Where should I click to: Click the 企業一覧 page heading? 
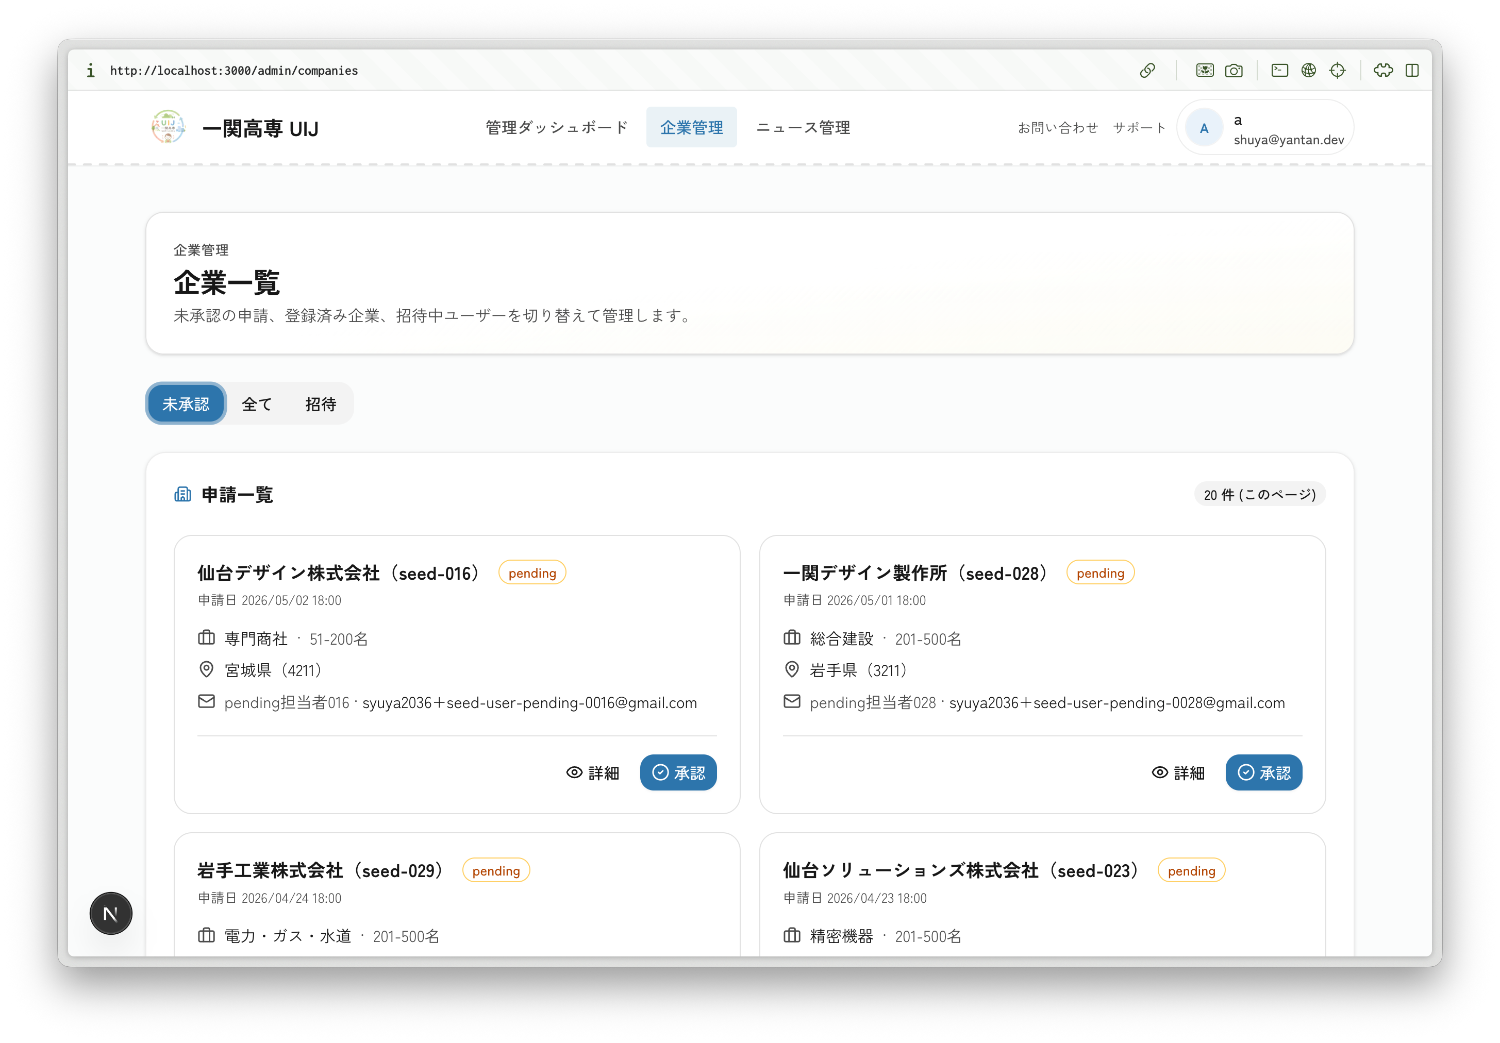[227, 283]
